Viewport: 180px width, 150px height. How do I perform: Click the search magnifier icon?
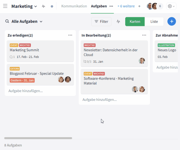7,22
